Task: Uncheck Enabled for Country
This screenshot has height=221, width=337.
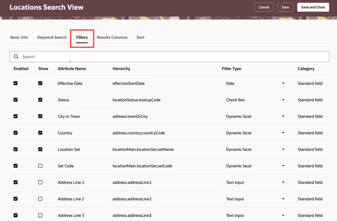Action: 16,133
